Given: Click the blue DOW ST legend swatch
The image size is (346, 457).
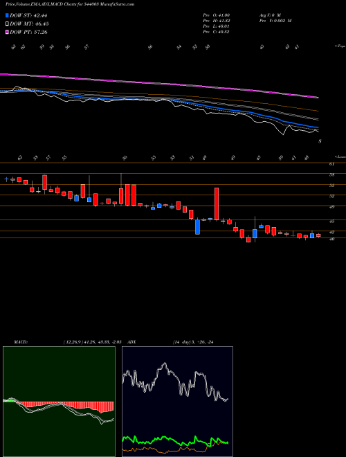Looking at the screenshot, I should click(x=7, y=15).
